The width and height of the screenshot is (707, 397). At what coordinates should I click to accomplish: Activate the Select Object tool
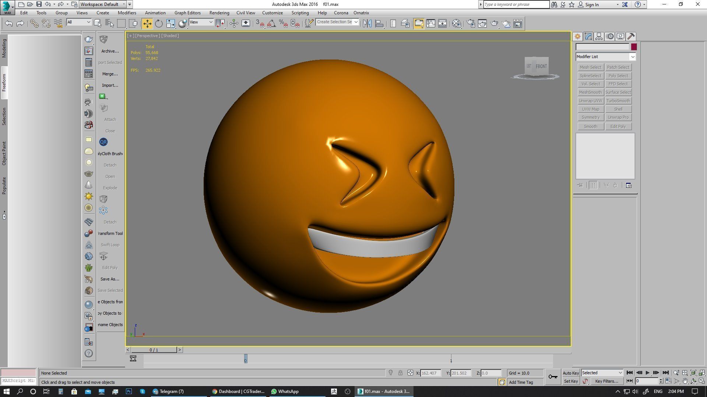pos(98,24)
